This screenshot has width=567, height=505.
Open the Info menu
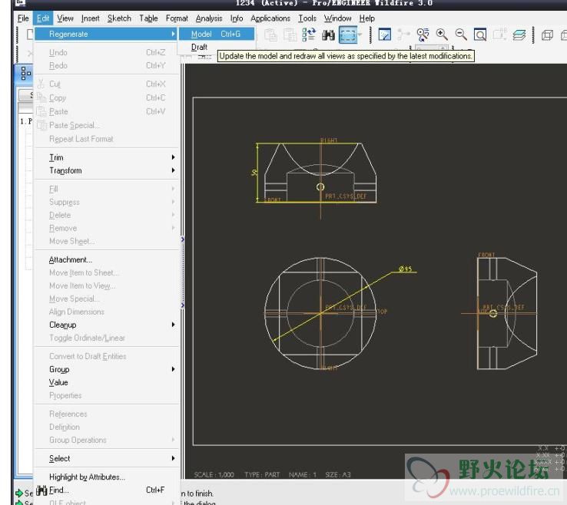click(x=237, y=18)
